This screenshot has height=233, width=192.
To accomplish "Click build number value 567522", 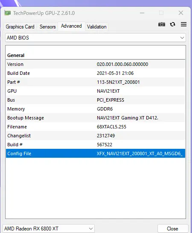I will pos(105,145).
